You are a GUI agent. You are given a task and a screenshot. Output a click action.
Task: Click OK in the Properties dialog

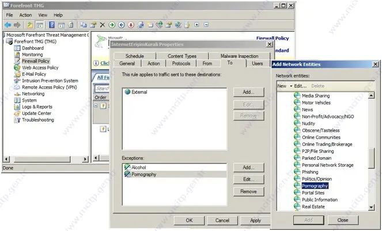point(189,221)
